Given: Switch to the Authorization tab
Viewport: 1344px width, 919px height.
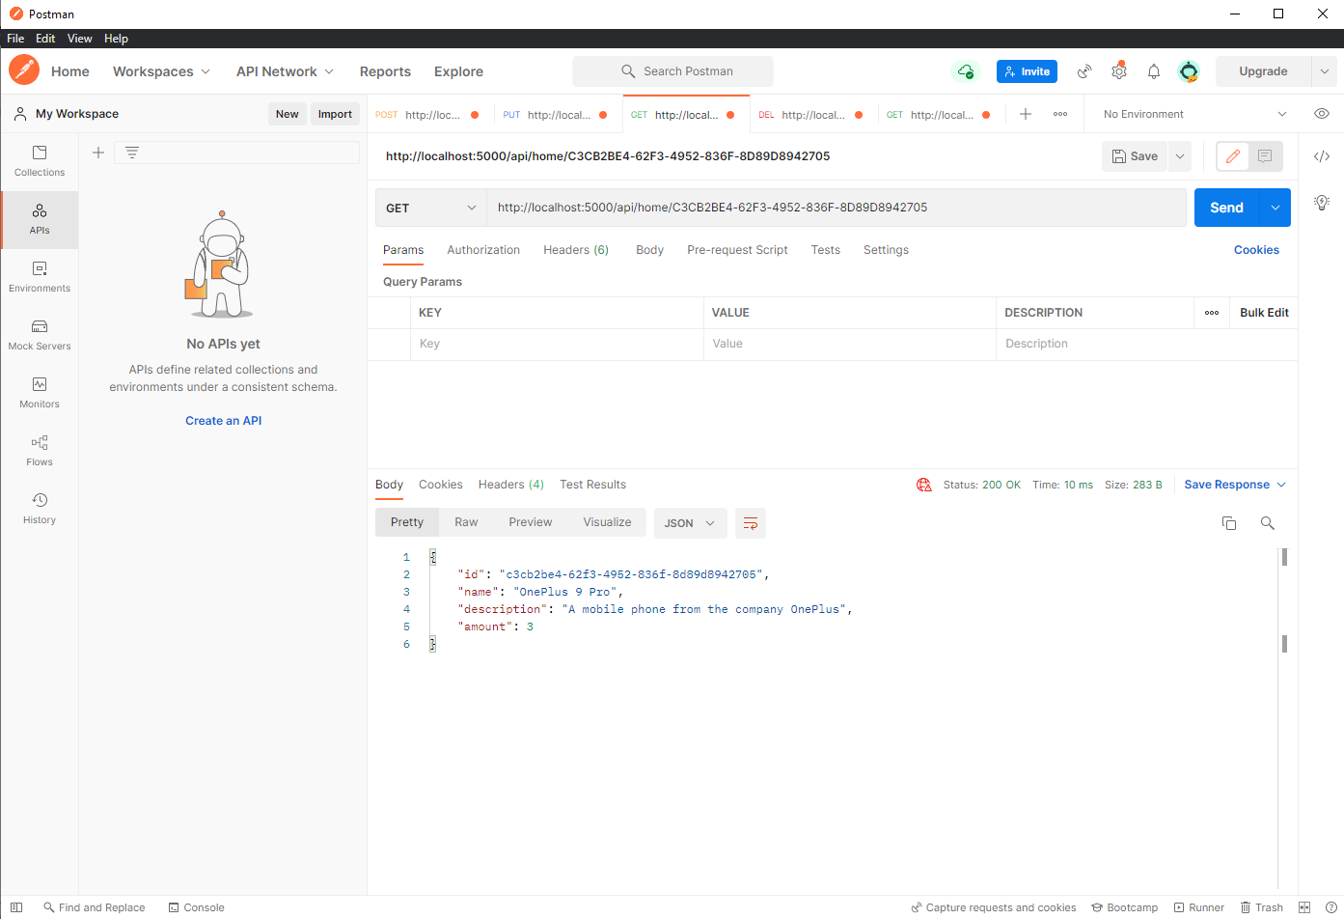Looking at the screenshot, I should tap(483, 249).
